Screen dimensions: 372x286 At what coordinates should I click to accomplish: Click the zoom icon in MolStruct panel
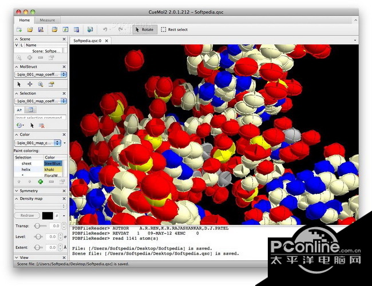click(40, 84)
